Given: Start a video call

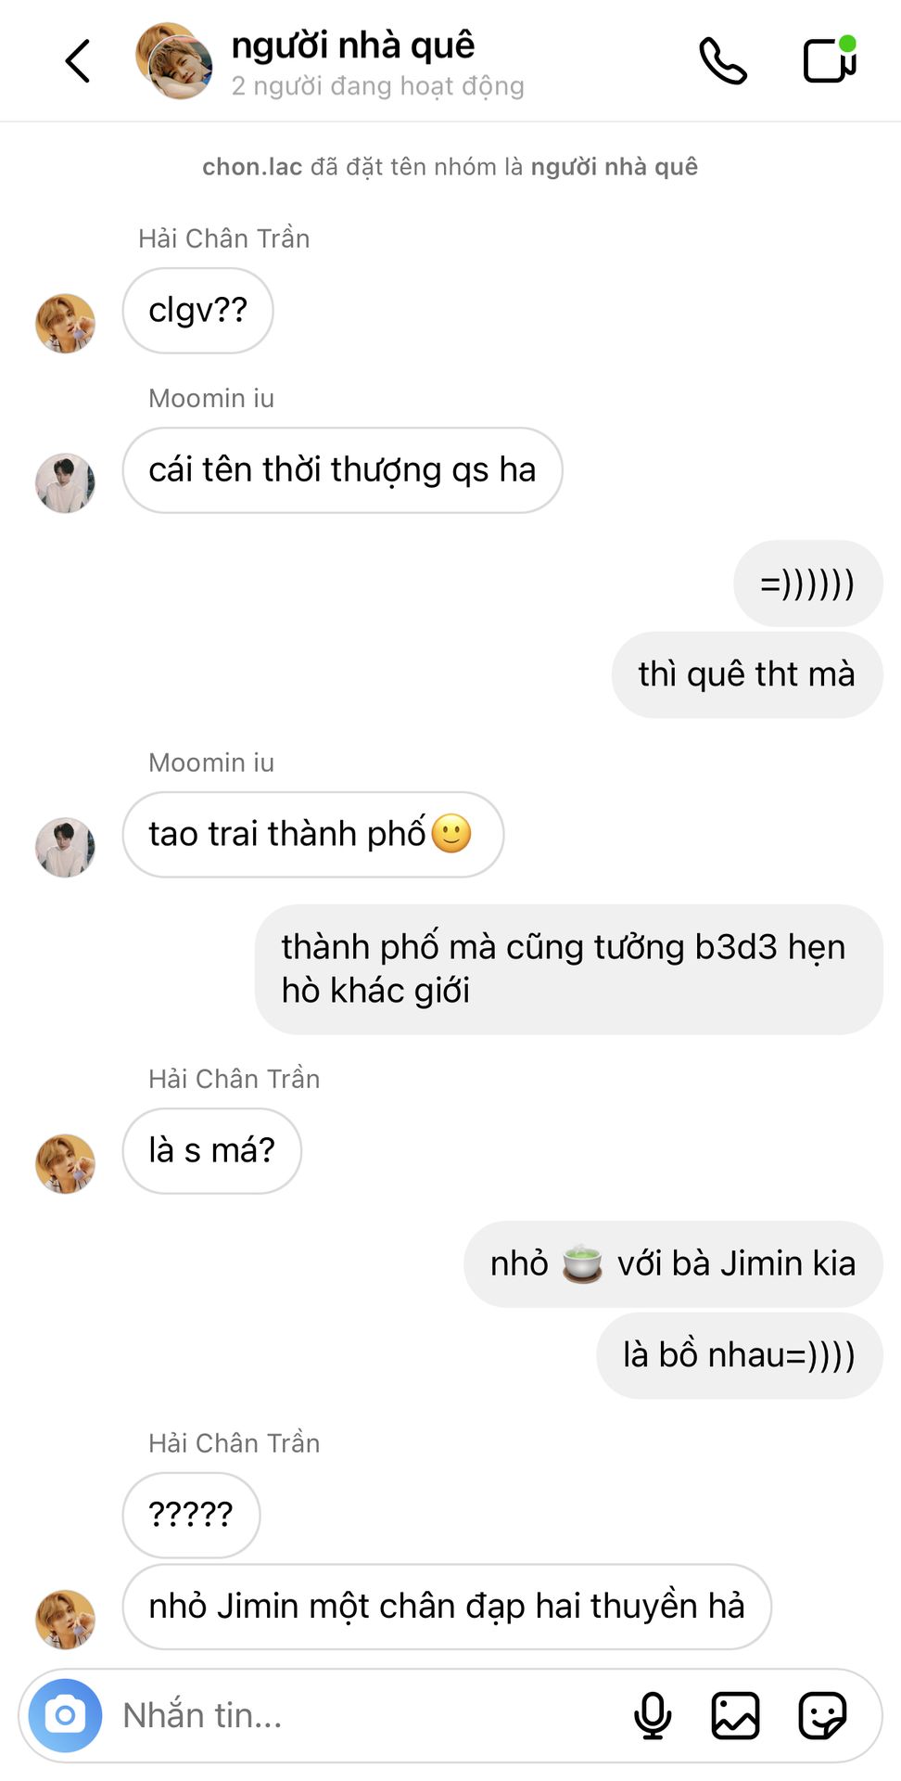Looking at the screenshot, I should [x=830, y=59].
